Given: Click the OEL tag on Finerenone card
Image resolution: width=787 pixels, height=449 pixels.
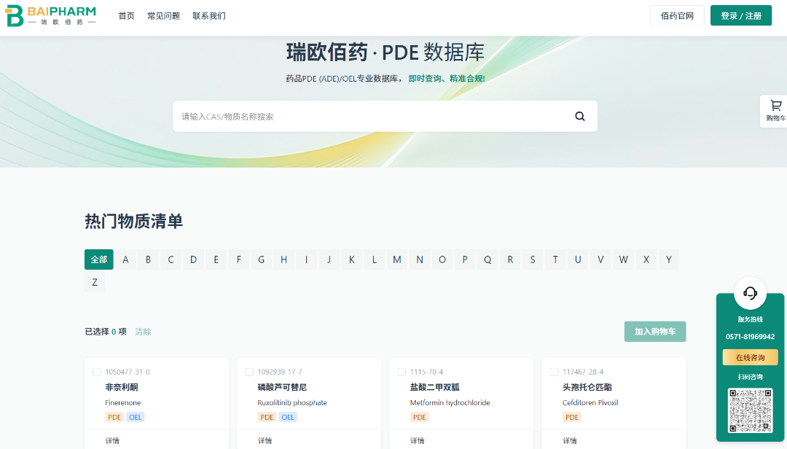Looking at the screenshot, I should pos(135,418).
